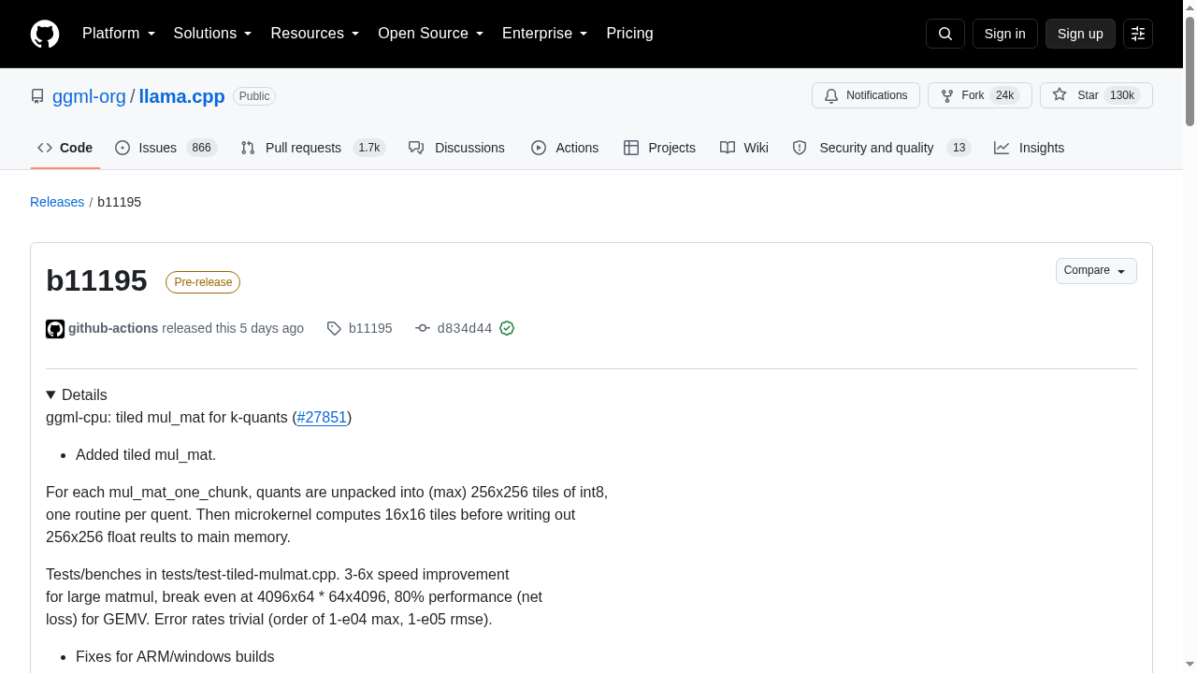Click the page vertical scrollbar thumb

pos(1190,70)
